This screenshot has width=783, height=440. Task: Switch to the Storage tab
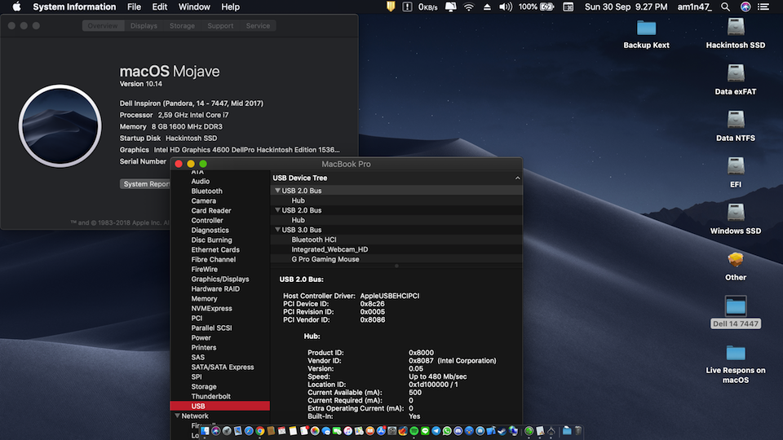click(x=182, y=26)
